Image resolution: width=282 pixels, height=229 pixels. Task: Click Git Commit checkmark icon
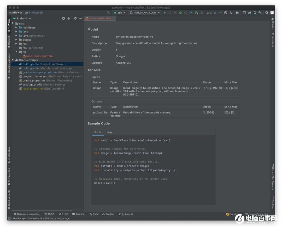[220, 13]
